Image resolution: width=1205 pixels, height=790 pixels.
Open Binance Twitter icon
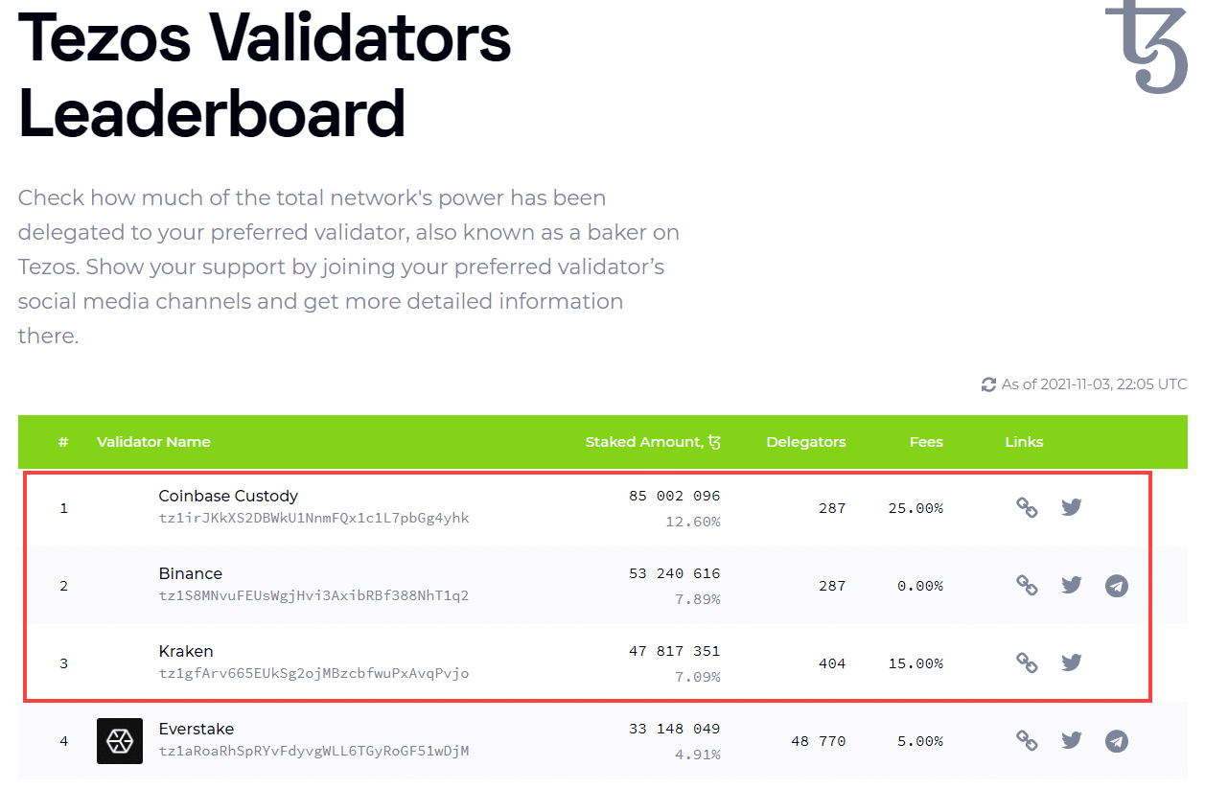tap(1072, 585)
